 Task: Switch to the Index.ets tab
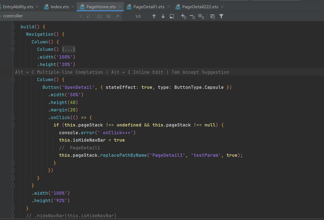[60, 7]
